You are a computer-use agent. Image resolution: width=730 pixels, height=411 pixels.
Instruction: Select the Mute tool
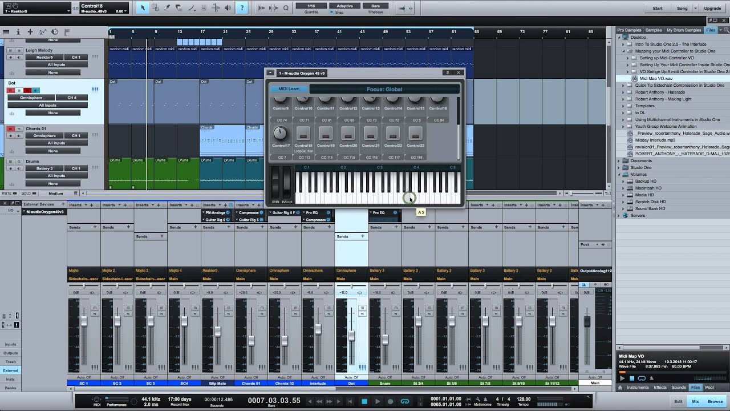coord(204,8)
